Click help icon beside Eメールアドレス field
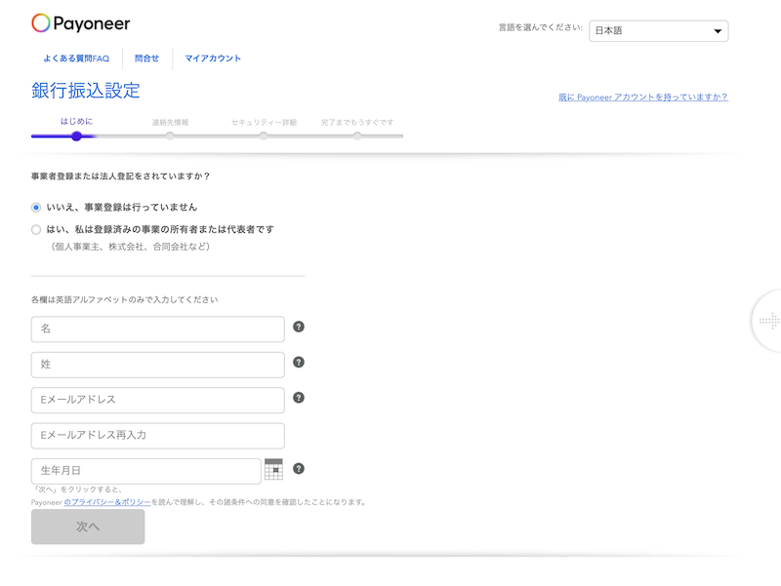 pyautogui.click(x=299, y=398)
